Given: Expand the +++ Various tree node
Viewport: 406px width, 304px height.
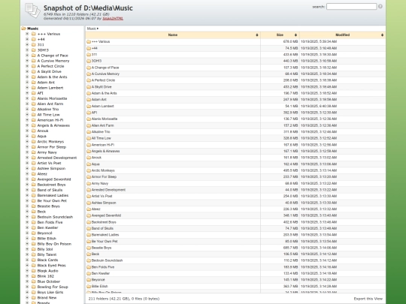Looking at the screenshot, I should coord(27,34).
